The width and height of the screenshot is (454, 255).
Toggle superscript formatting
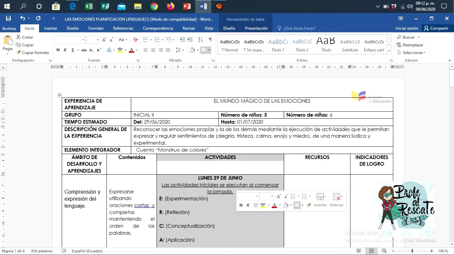coord(99,50)
